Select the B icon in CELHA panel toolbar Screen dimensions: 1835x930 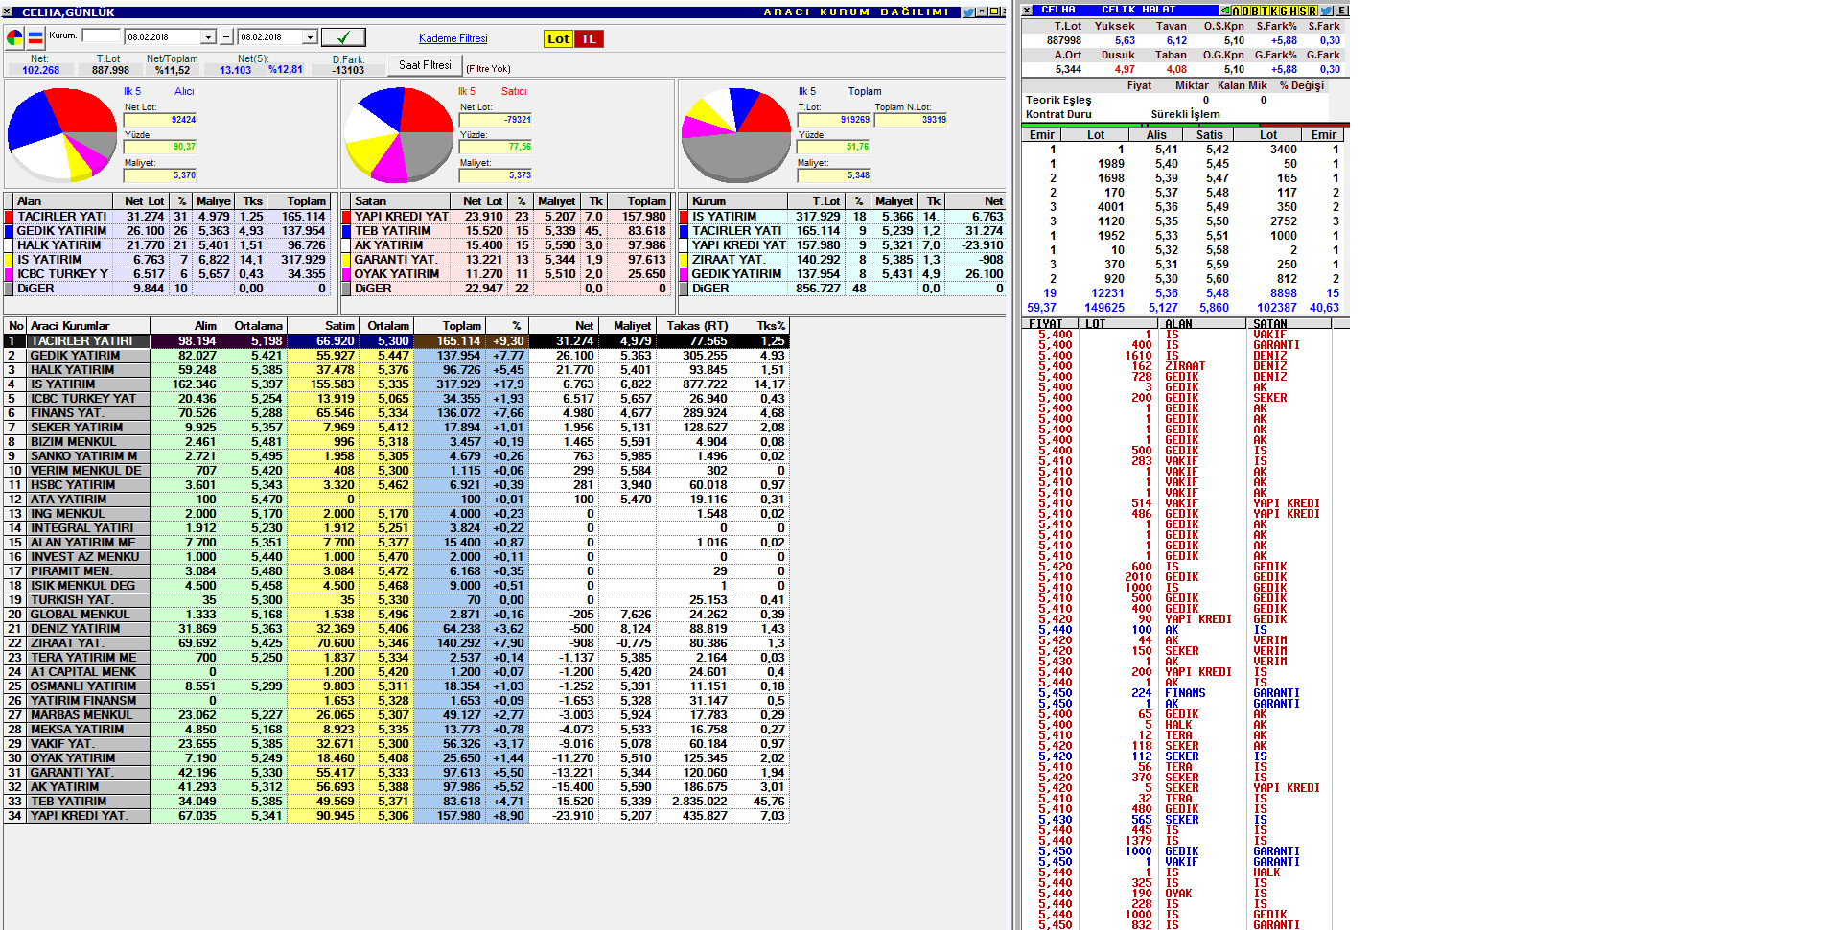(x=1255, y=11)
